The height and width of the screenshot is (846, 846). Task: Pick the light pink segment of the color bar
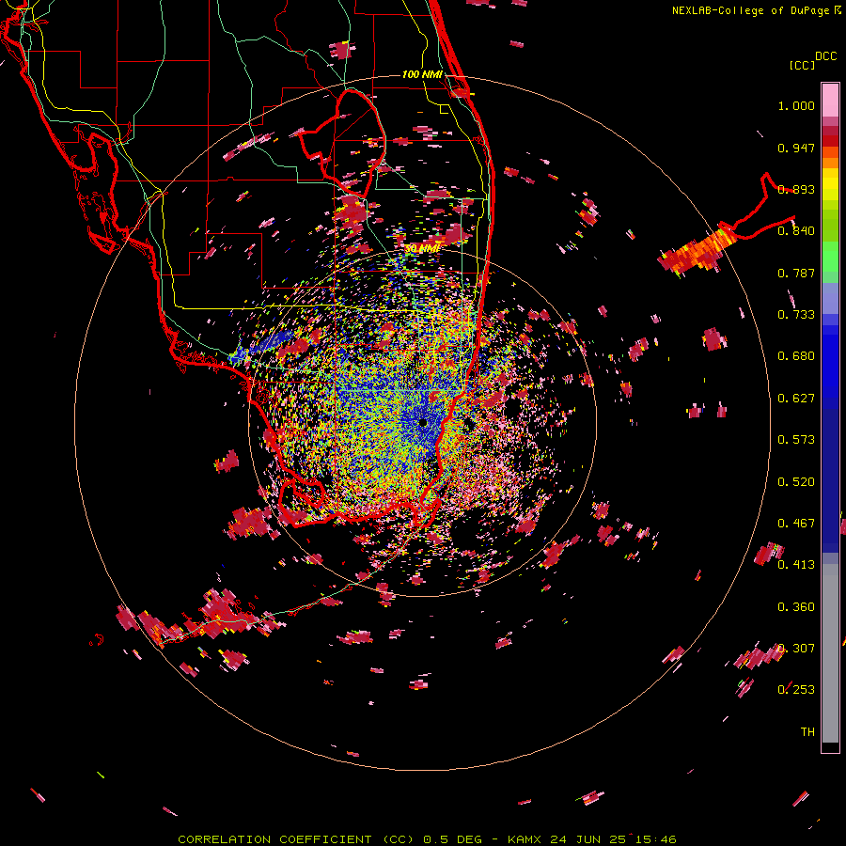[830, 100]
